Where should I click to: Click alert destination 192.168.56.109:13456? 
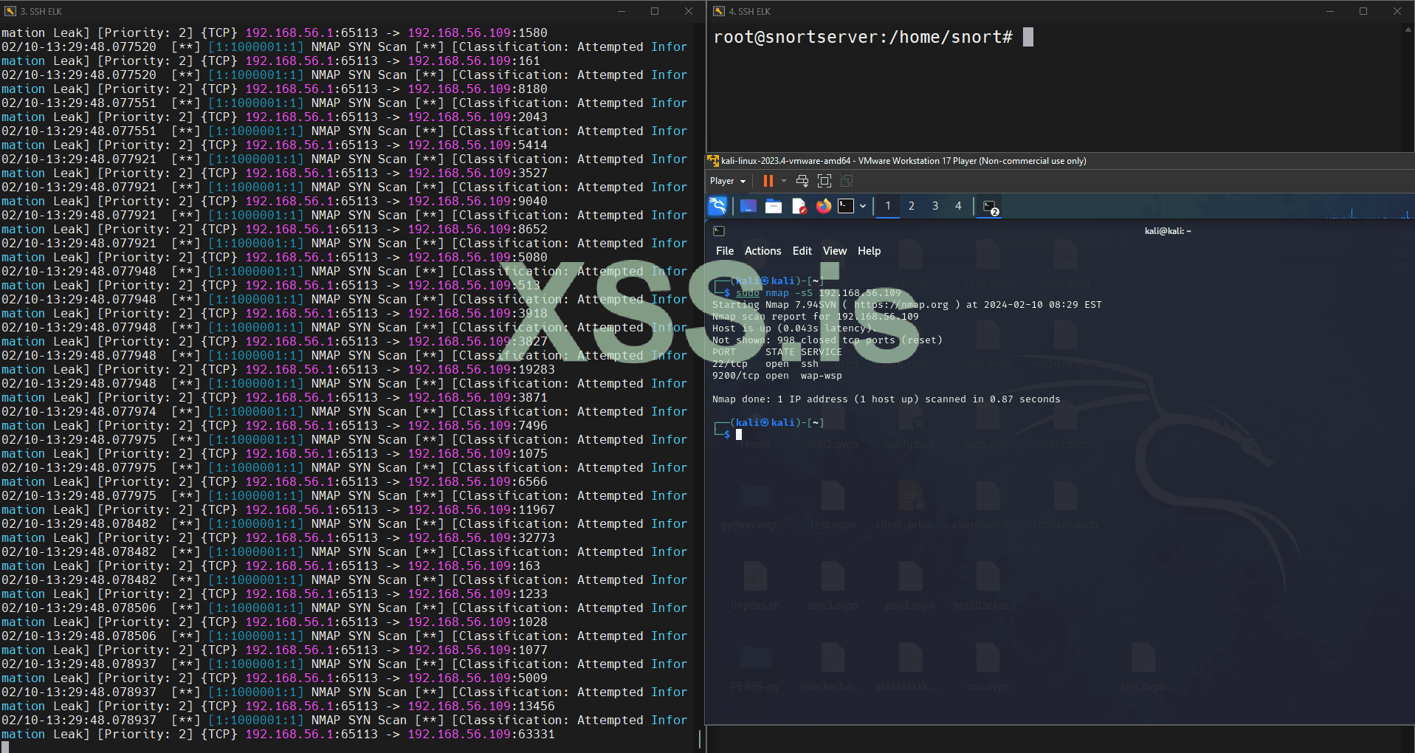coord(481,706)
